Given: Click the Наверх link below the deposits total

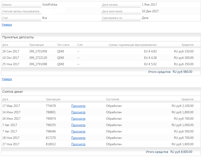Looking at the screenshot, I should [7, 79].
